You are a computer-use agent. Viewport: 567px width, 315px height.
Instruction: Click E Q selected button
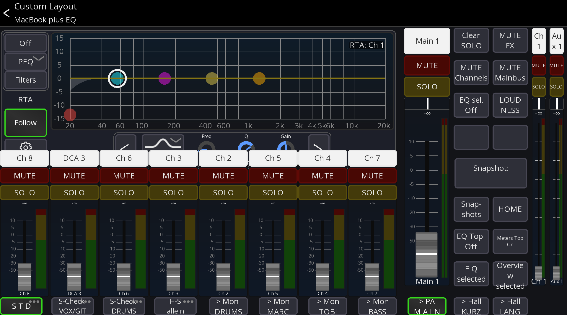click(471, 274)
